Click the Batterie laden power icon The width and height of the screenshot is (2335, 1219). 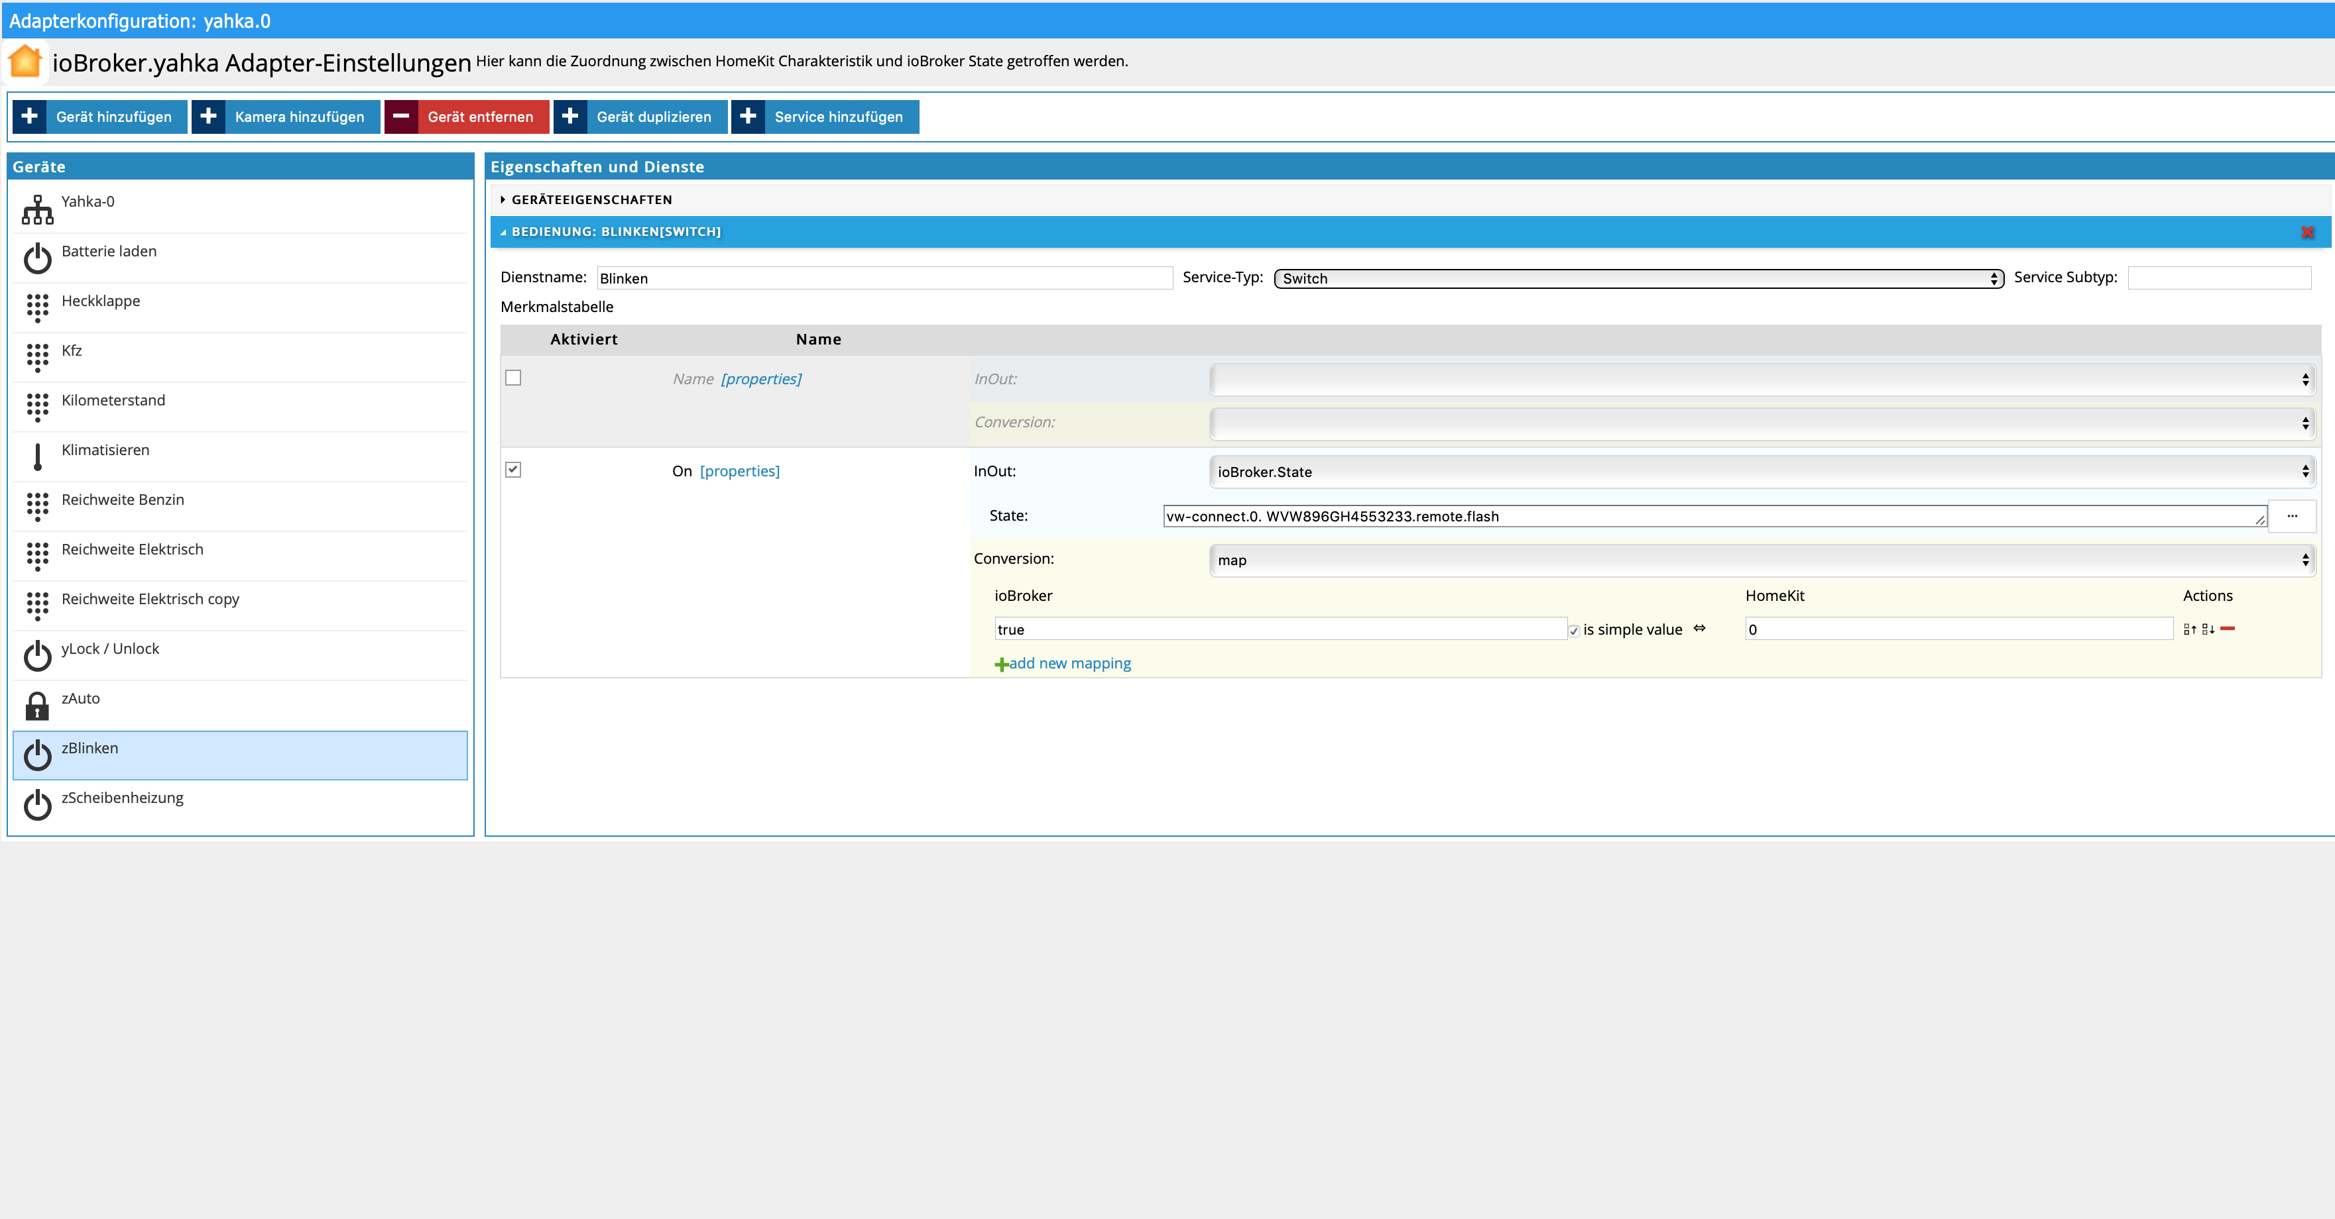point(37,259)
